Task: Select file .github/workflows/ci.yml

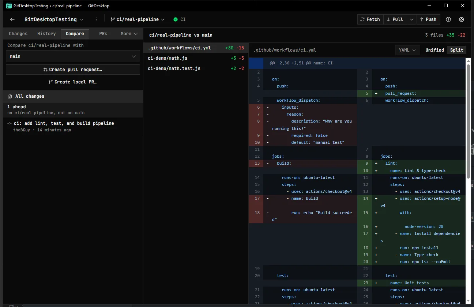Action: pos(196,48)
